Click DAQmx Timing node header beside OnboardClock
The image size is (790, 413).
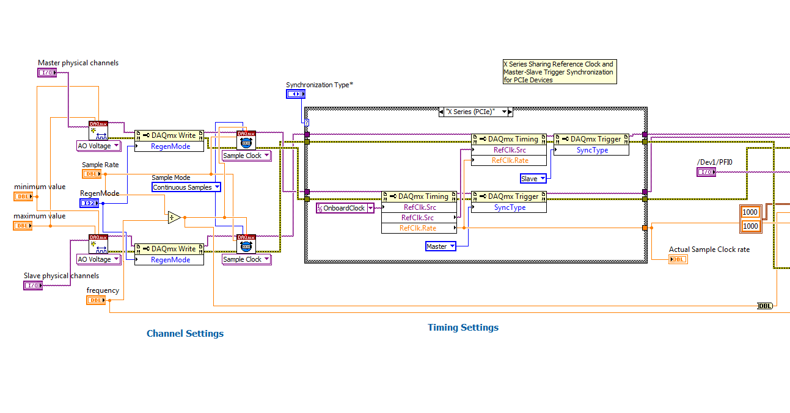419,196
